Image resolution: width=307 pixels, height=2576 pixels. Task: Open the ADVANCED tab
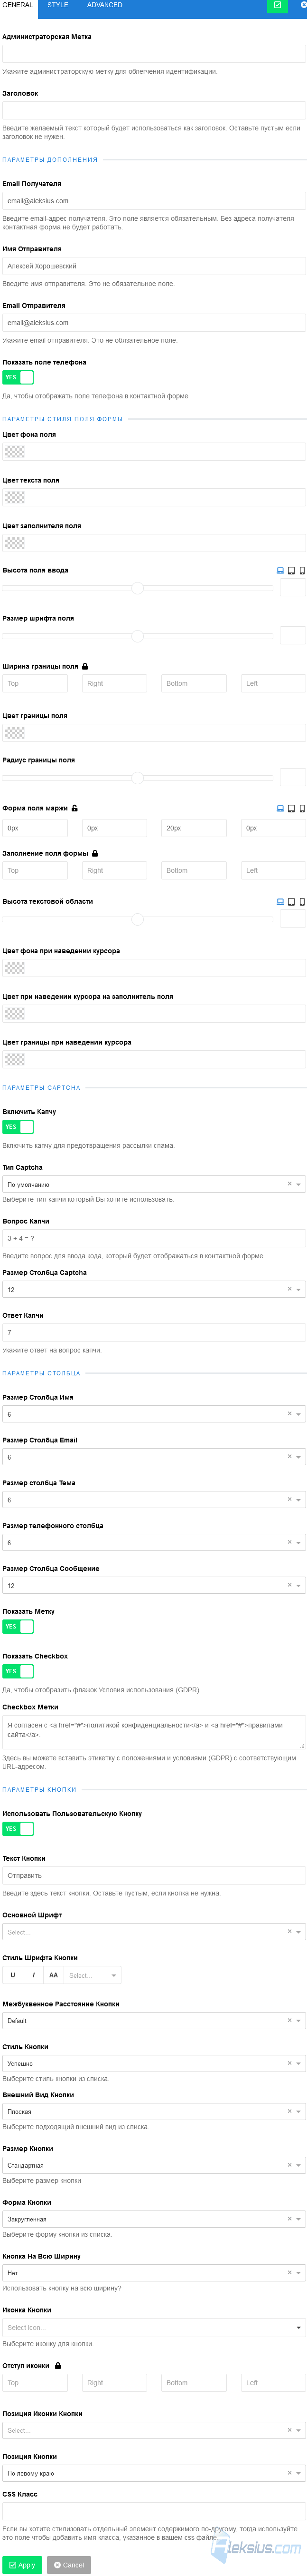105,5
